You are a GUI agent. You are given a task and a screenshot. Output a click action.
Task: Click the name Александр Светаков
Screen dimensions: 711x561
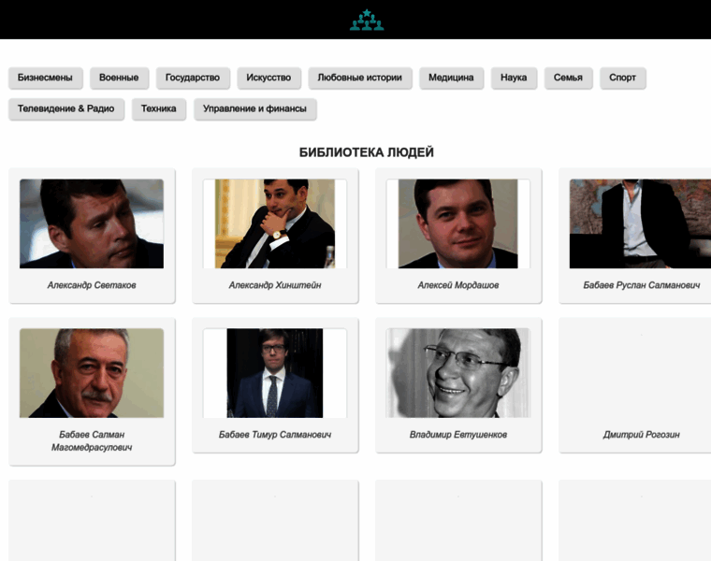click(x=92, y=285)
